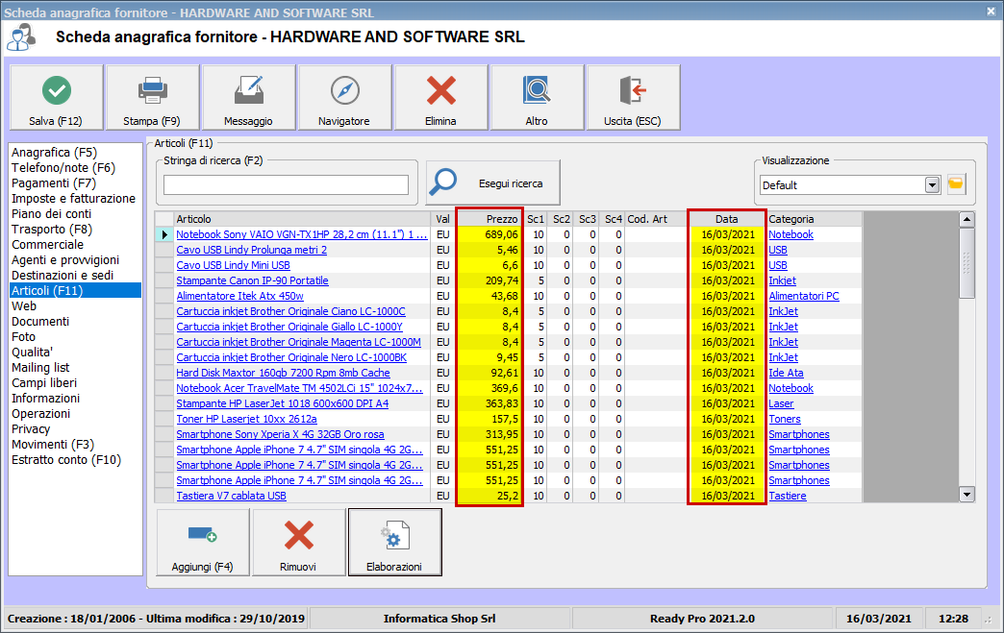Click the Articolo column header
The width and height of the screenshot is (1004, 633).
click(x=302, y=219)
